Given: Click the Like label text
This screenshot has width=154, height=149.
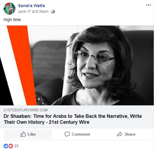Looking at the screenshot, I should [x=32, y=134].
